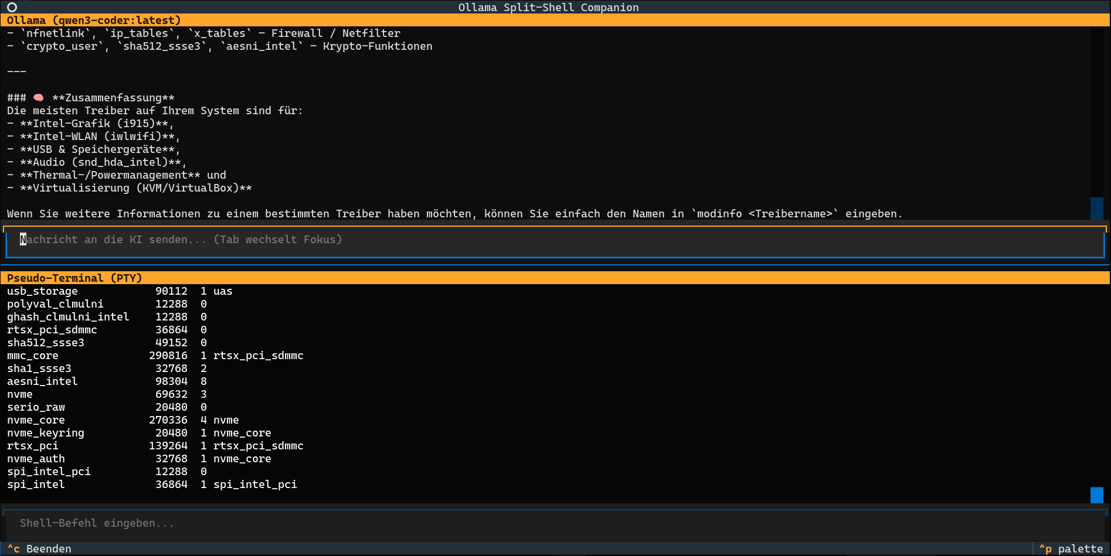Click the aesni_intel entry in module list
Image resolution: width=1111 pixels, height=556 pixels.
click(42, 381)
